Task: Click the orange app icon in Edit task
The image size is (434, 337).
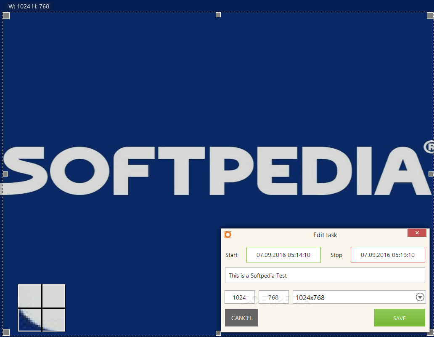Action: coord(228,235)
